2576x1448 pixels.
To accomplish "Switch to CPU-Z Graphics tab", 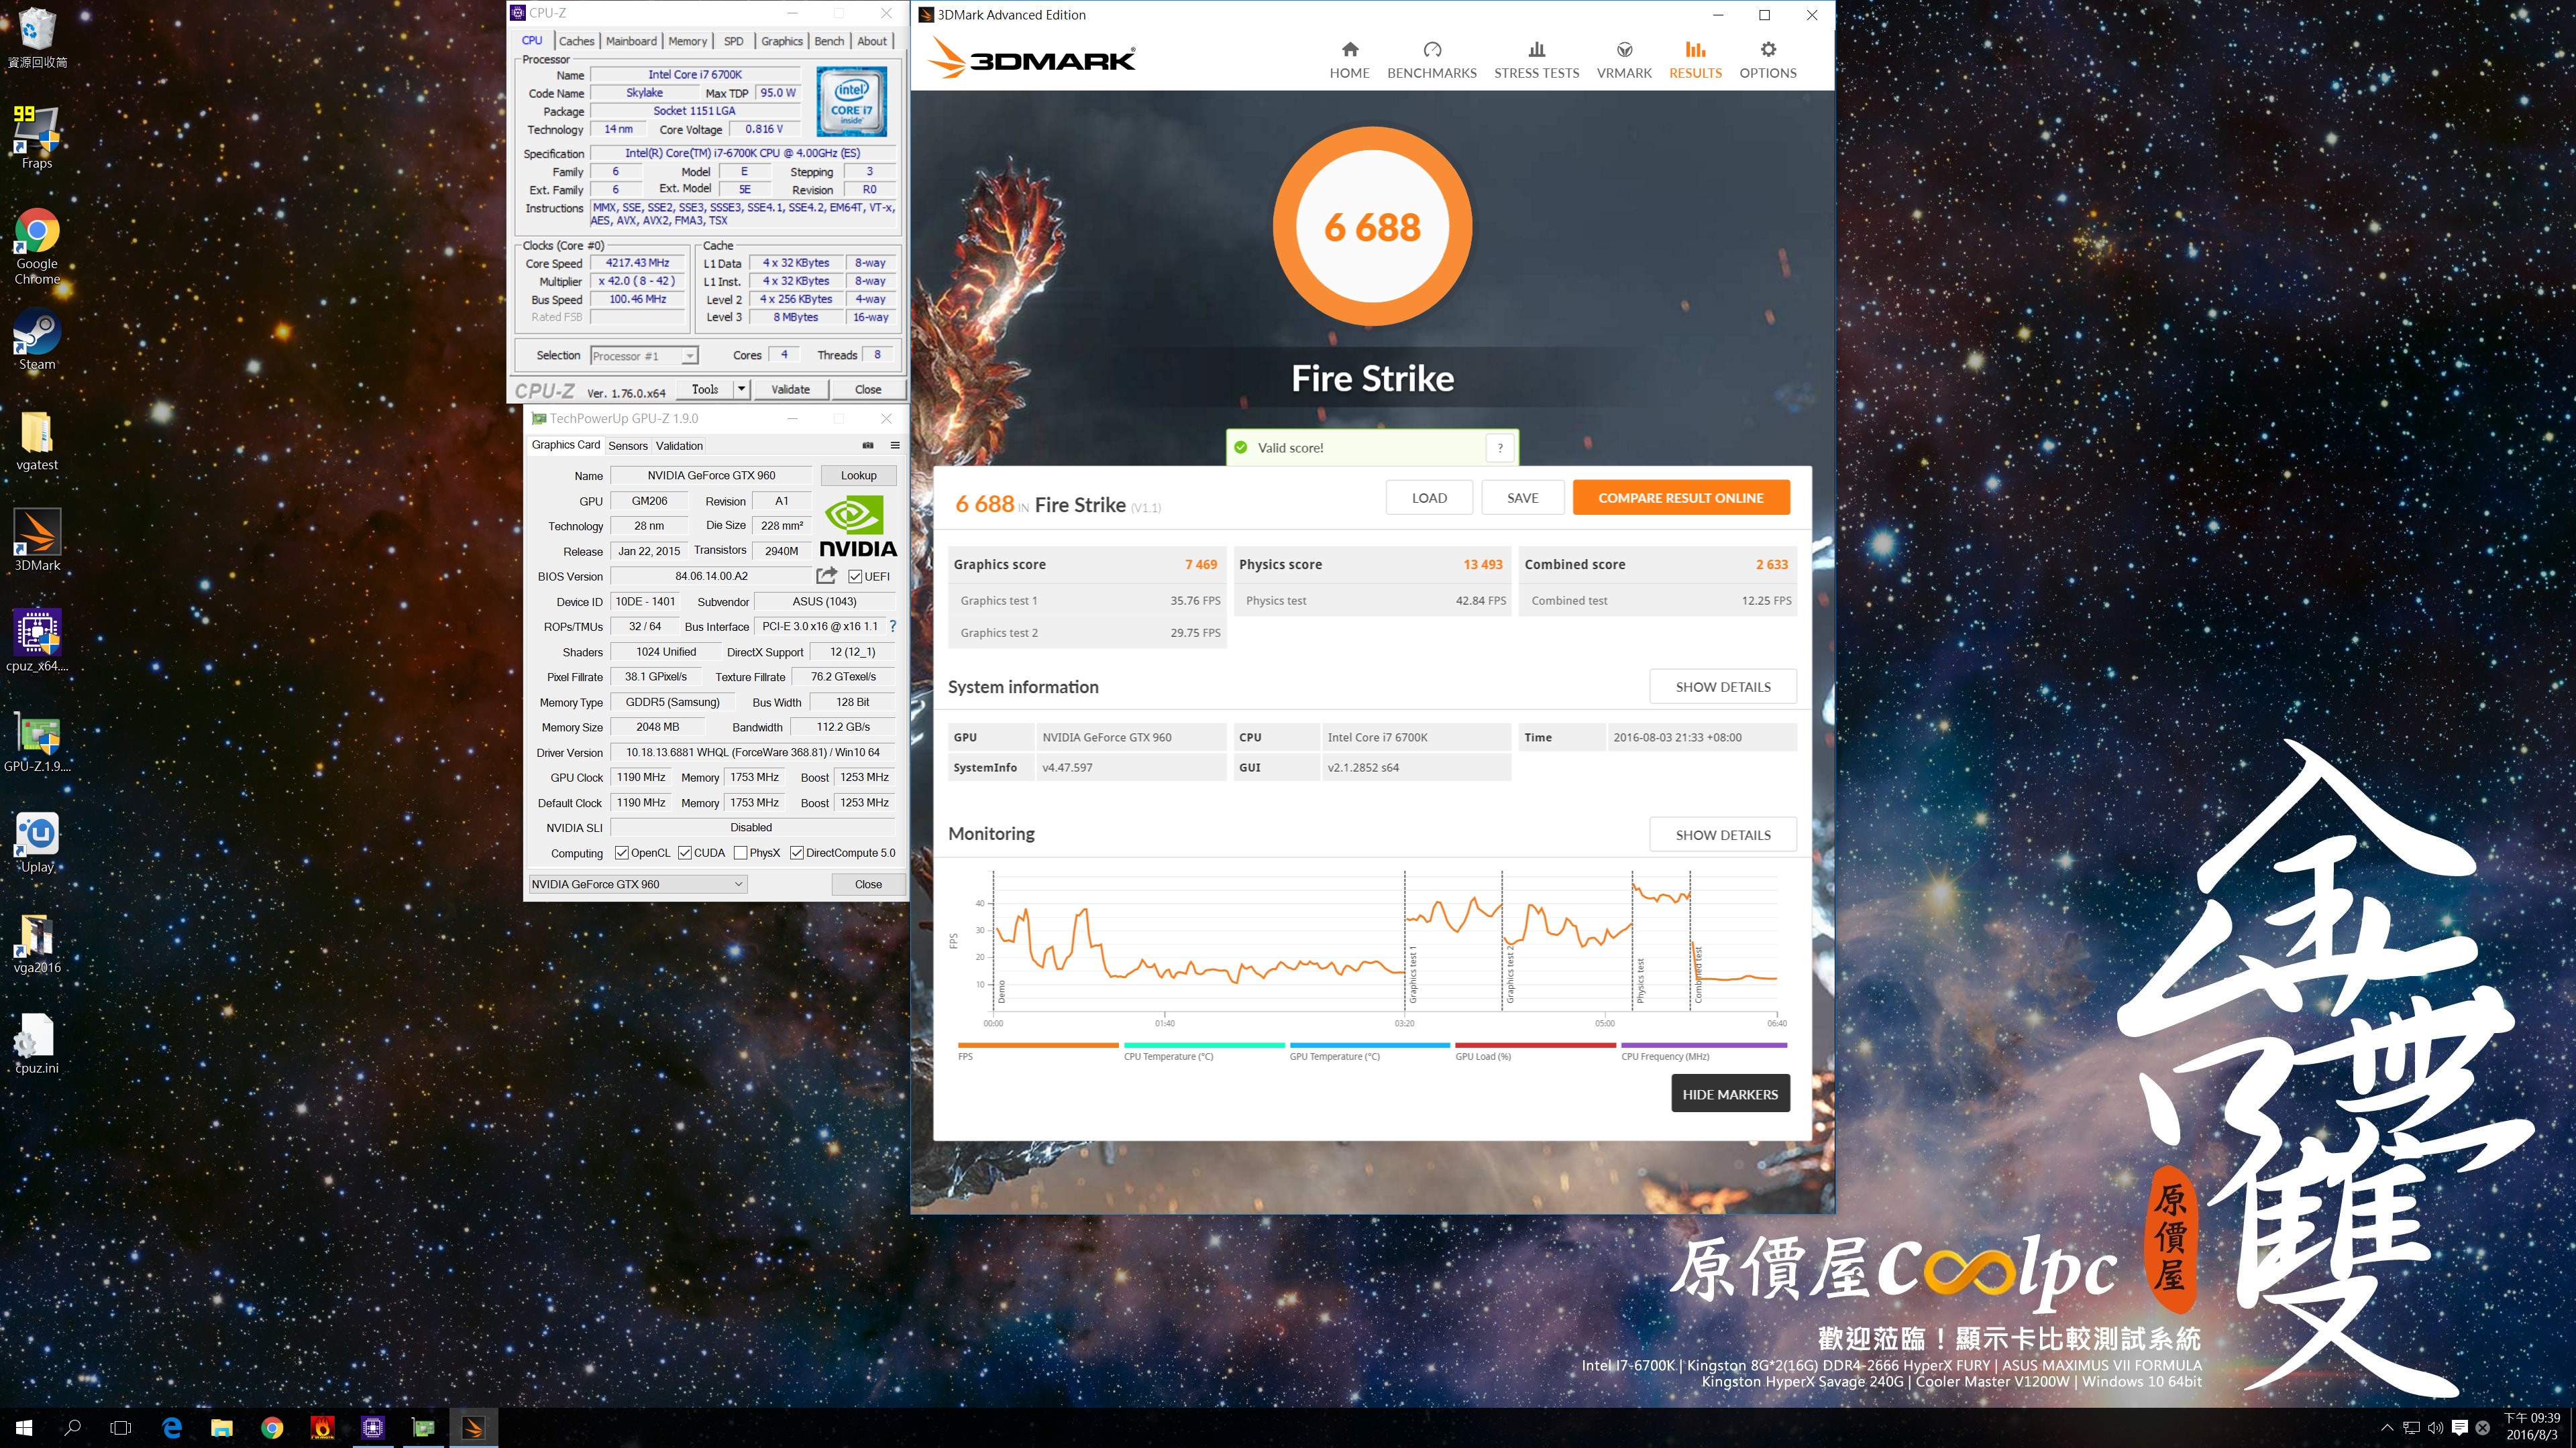I will pyautogui.click(x=781, y=41).
